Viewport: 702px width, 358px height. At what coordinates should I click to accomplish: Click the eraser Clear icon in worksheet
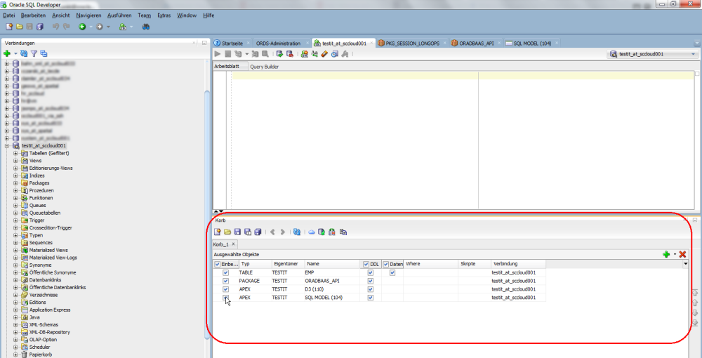pyautogui.click(x=324, y=53)
